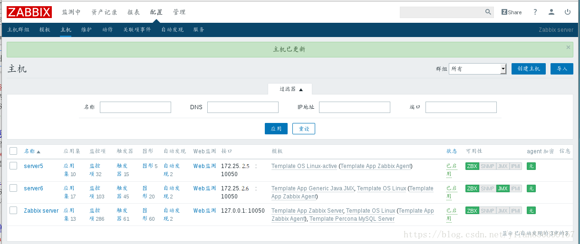
Task: Click IPMI badge for server6
Action: point(515,188)
